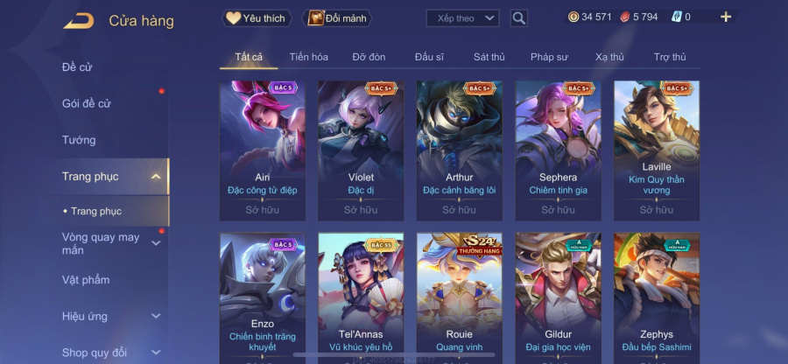Add currency with the plus icon
The width and height of the screenshot is (788, 364).
726,17
